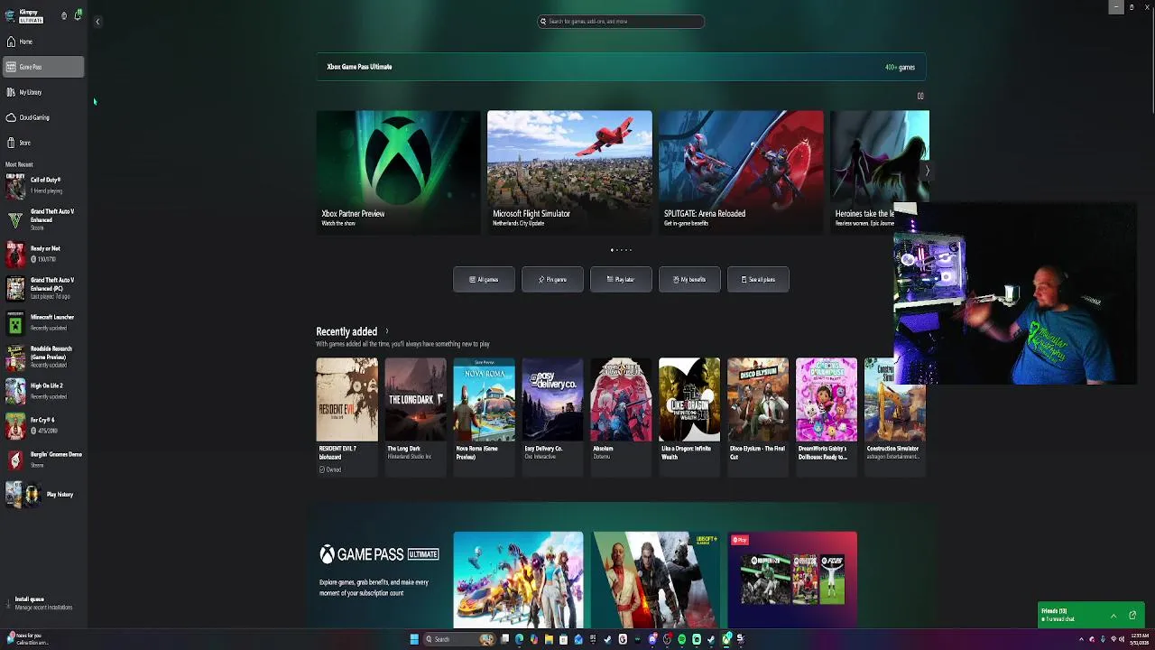Open the EA Play promo tile
Viewport: 1155px width, 650px height.
(x=792, y=580)
